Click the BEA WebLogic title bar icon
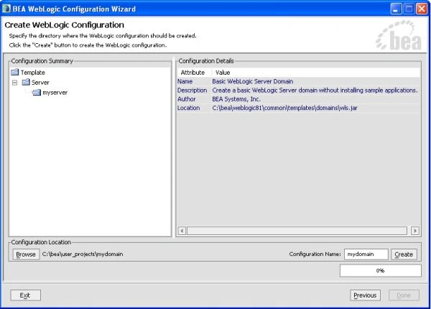Viewport: 431px width, 309px height. 6,9
